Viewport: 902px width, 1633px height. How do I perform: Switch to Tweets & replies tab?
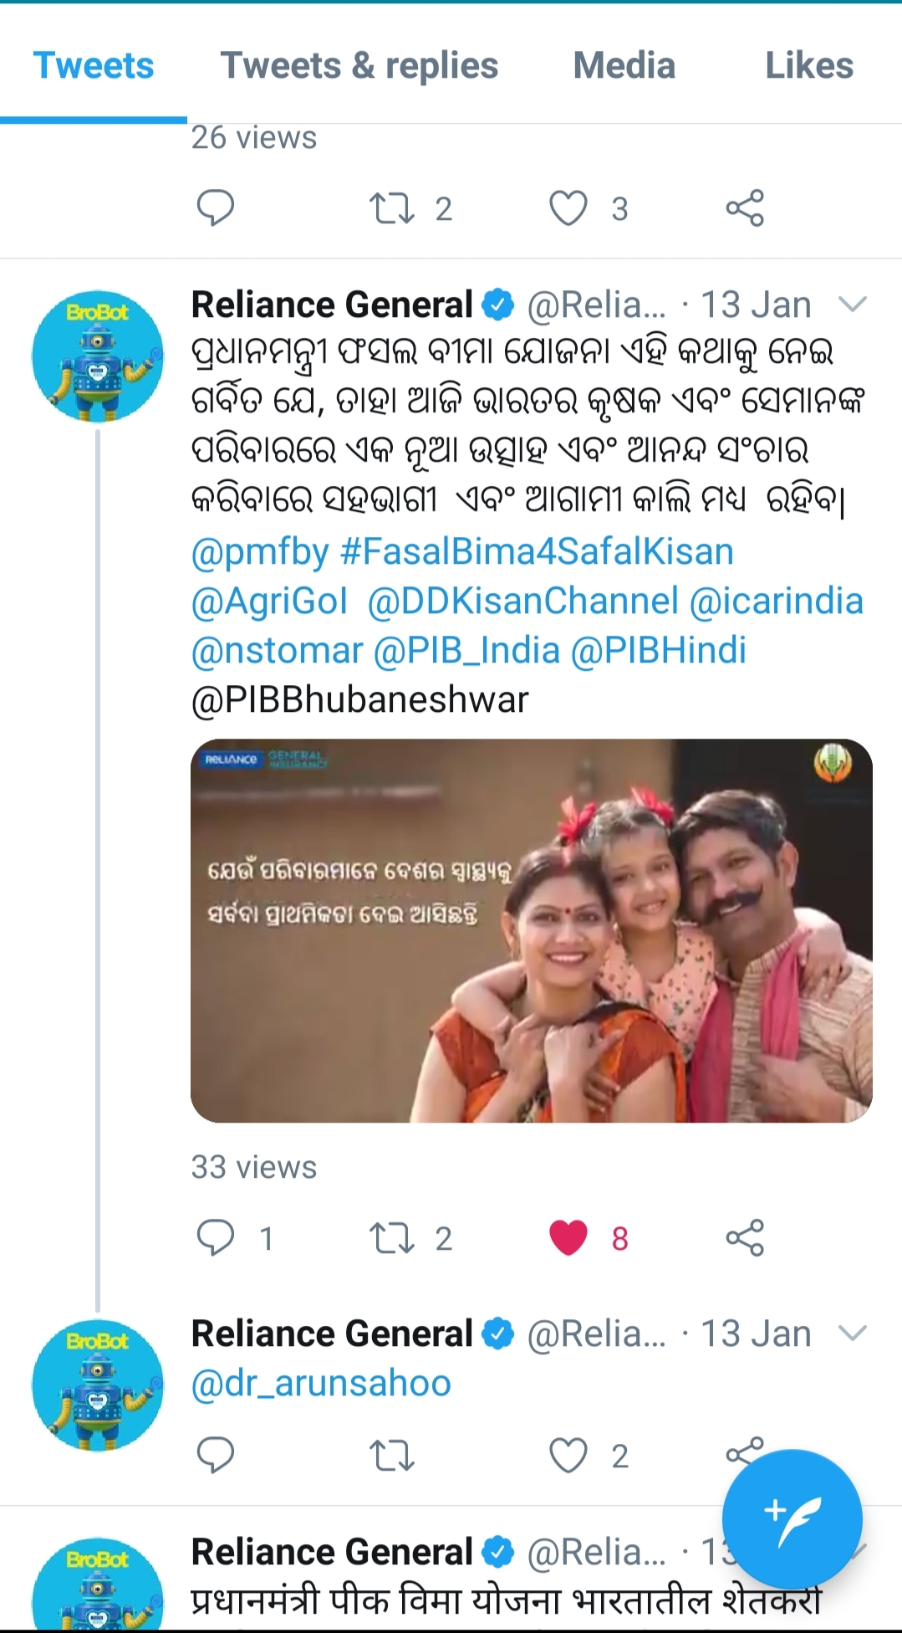359,65
